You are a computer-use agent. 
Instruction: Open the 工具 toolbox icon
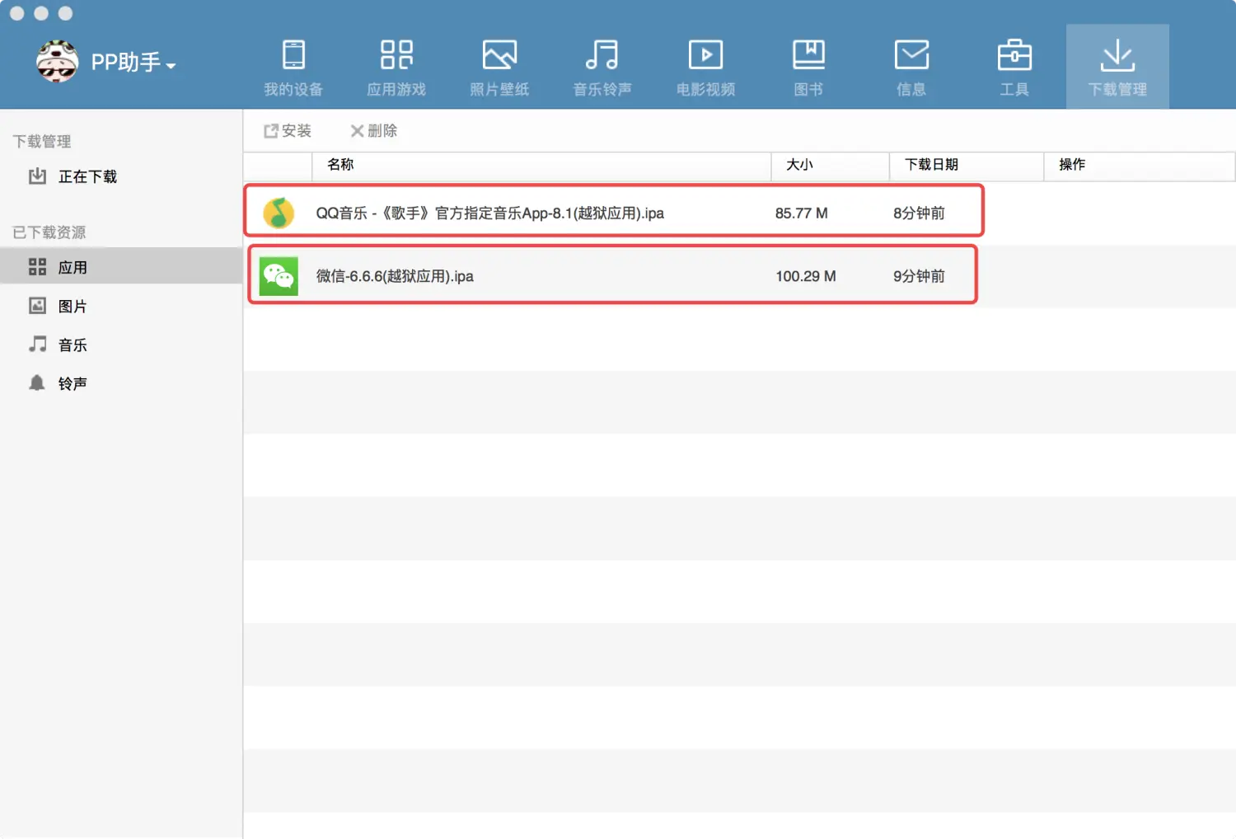click(1014, 54)
